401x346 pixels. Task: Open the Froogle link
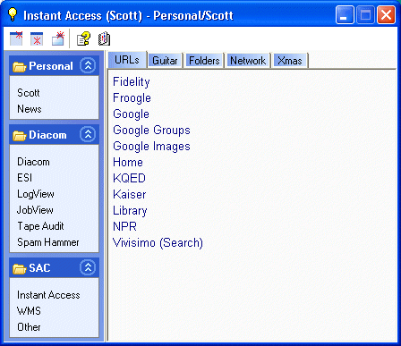click(132, 98)
